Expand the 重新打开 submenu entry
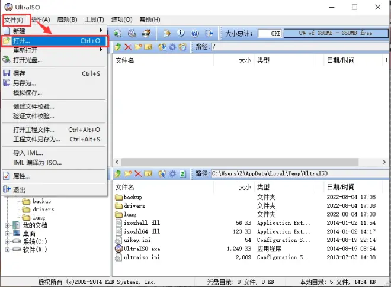391x287 pixels. coord(55,50)
